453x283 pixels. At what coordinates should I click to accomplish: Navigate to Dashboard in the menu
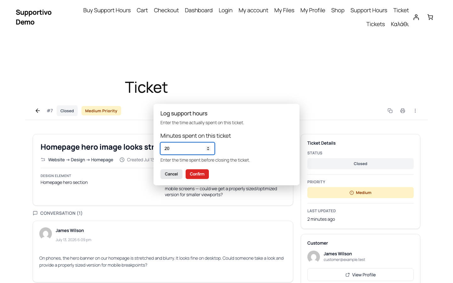199,10
